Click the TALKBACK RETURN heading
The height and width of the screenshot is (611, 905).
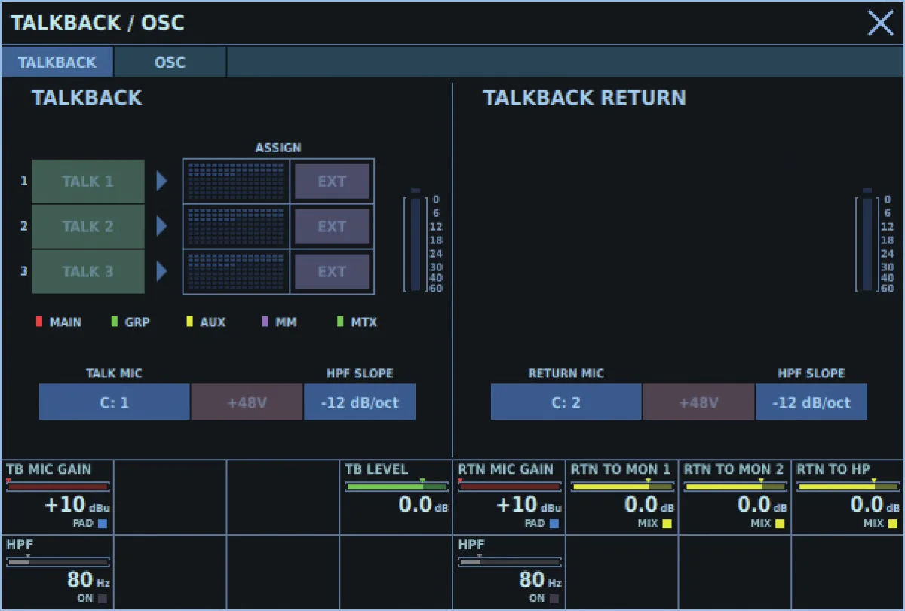point(584,99)
